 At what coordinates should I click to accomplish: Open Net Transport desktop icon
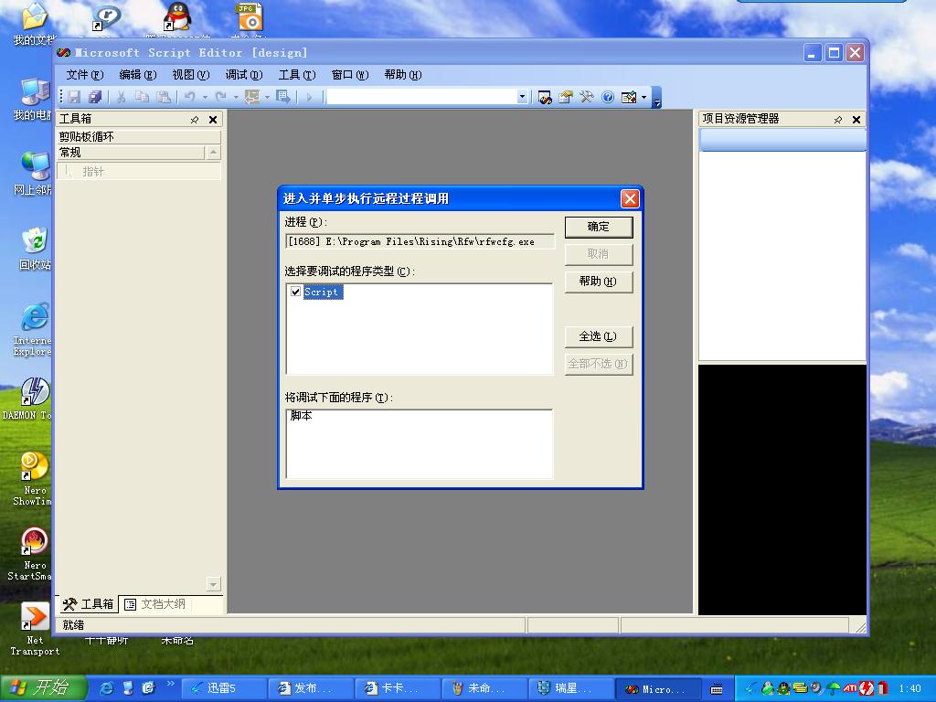click(35, 629)
